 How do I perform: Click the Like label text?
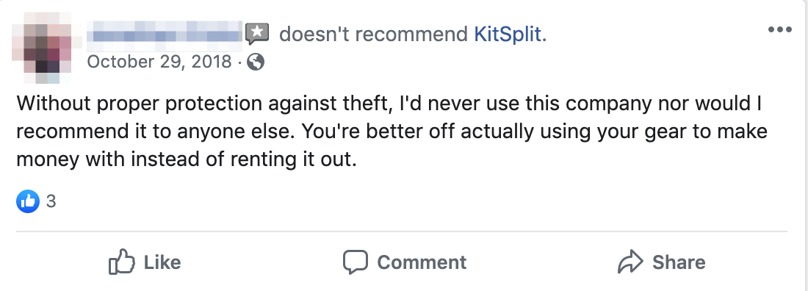coord(162,262)
